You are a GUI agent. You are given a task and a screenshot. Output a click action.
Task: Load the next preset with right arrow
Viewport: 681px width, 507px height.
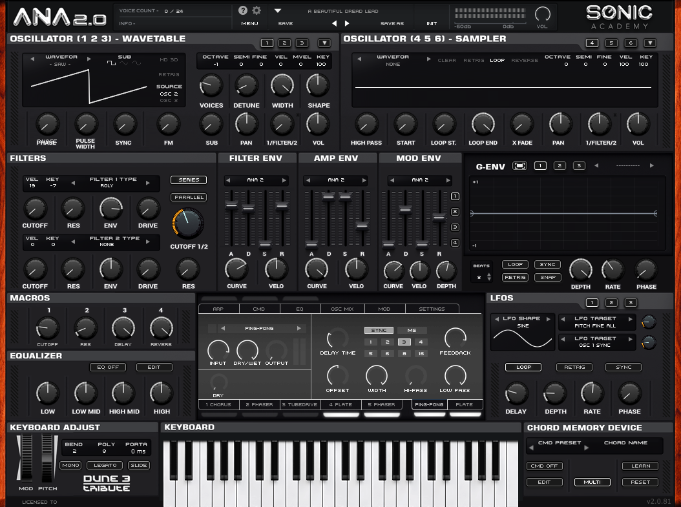[346, 23]
